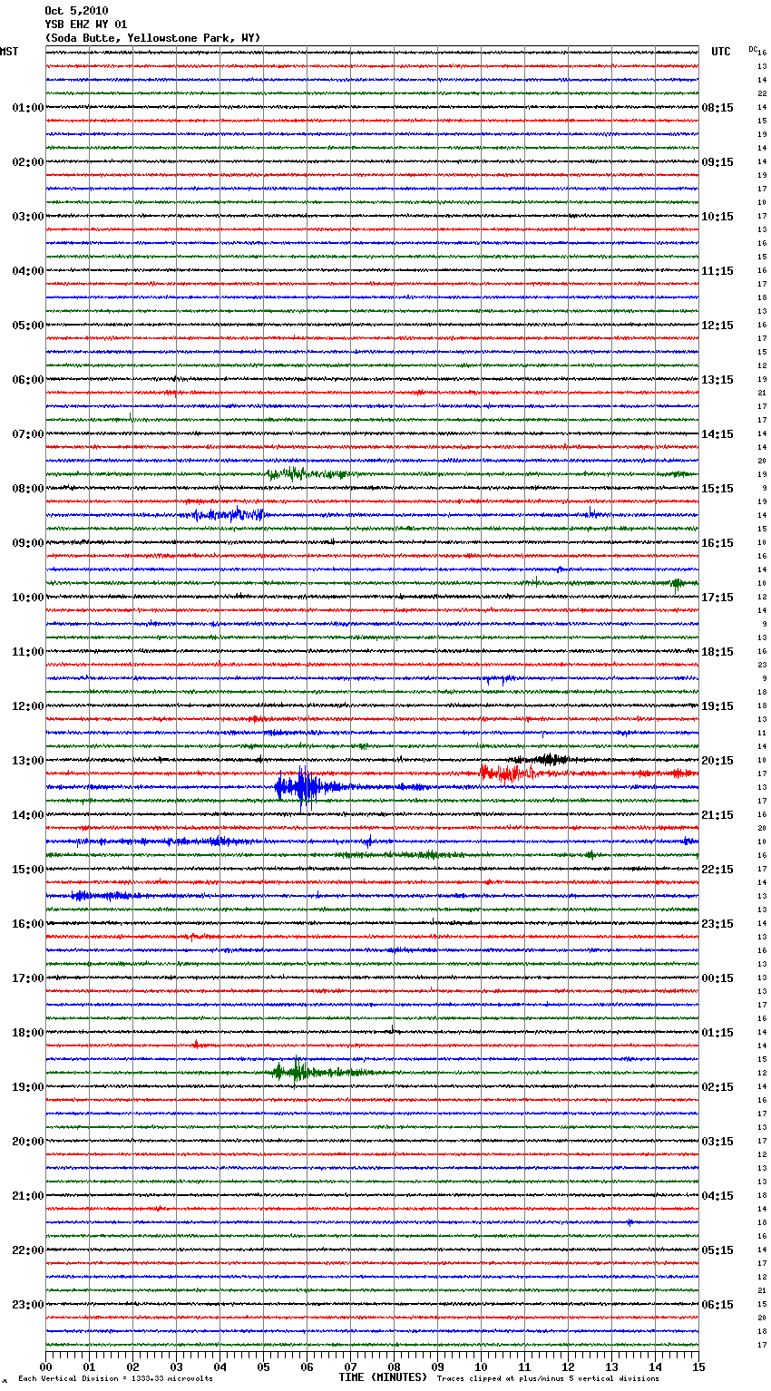Click the "03:00" MST time label

point(28,217)
